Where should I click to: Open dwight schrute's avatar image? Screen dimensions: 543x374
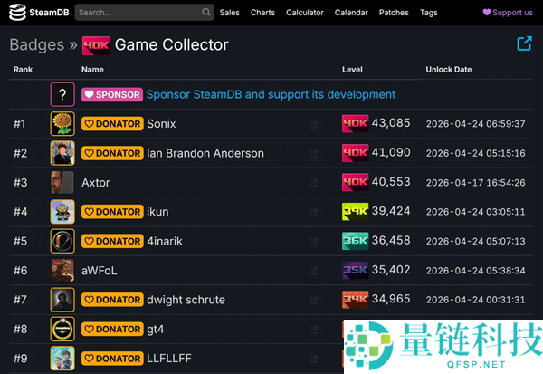tap(62, 300)
